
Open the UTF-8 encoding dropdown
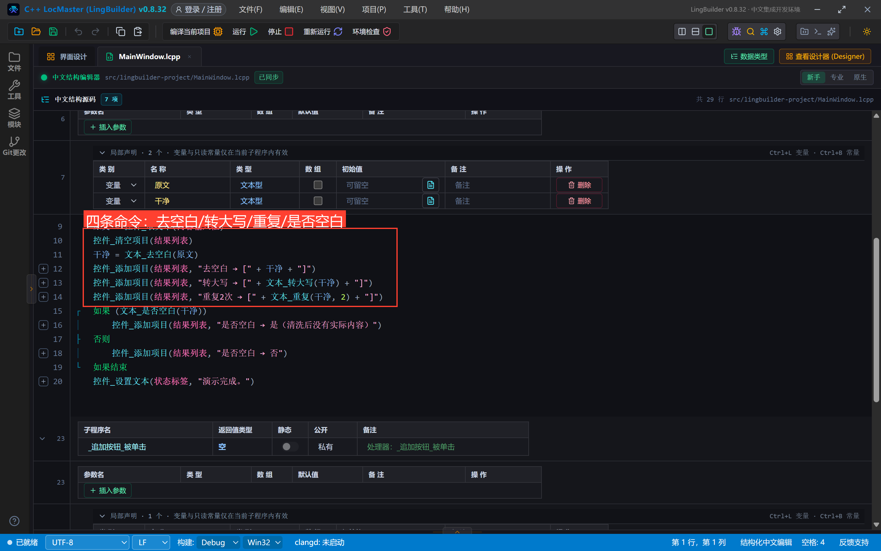(88, 542)
